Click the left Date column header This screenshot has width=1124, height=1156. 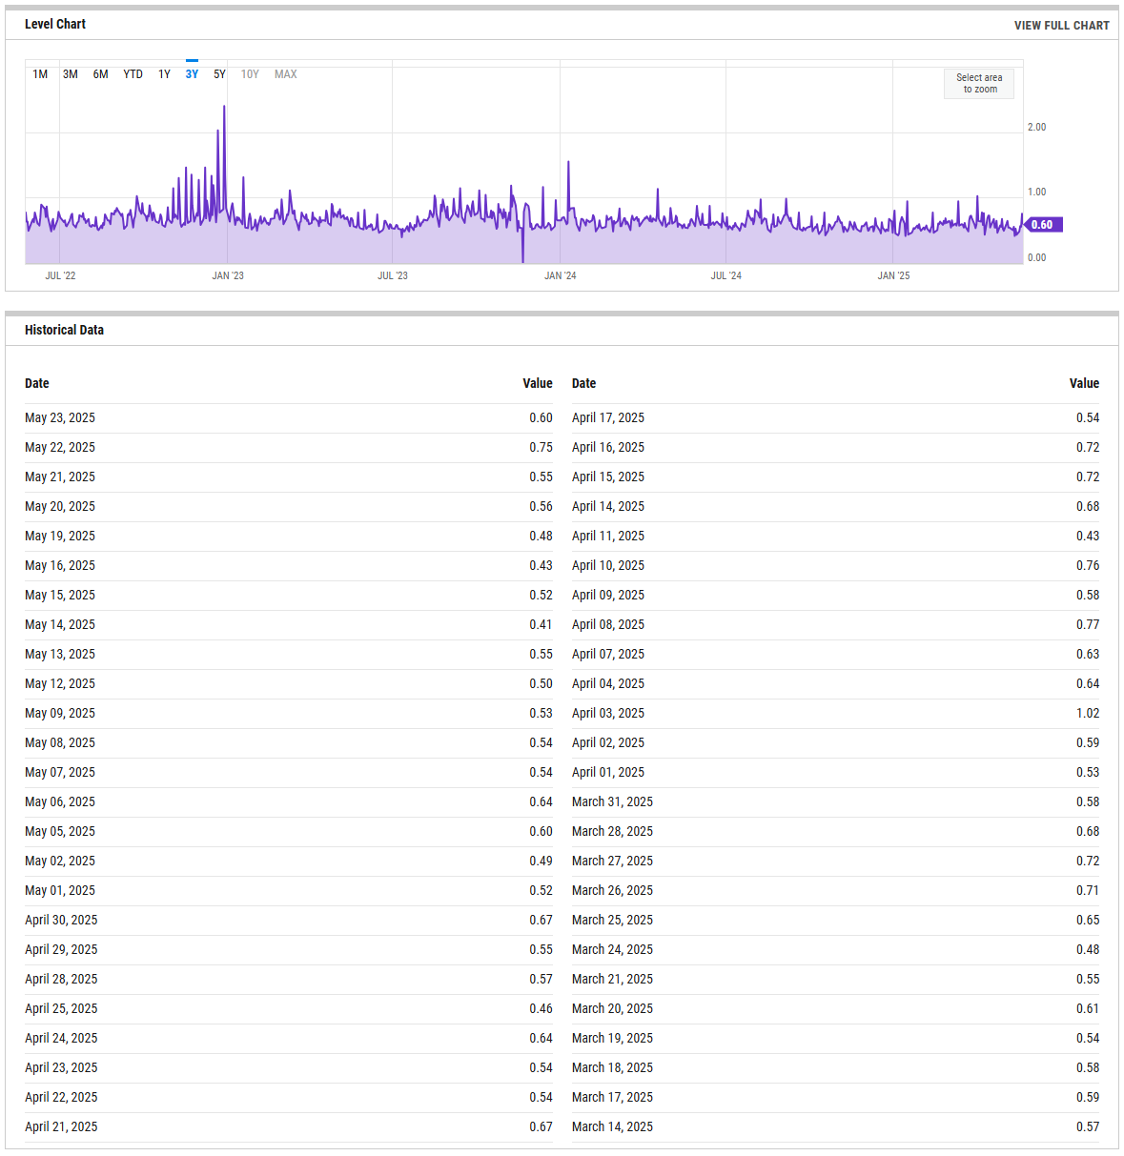(37, 383)
